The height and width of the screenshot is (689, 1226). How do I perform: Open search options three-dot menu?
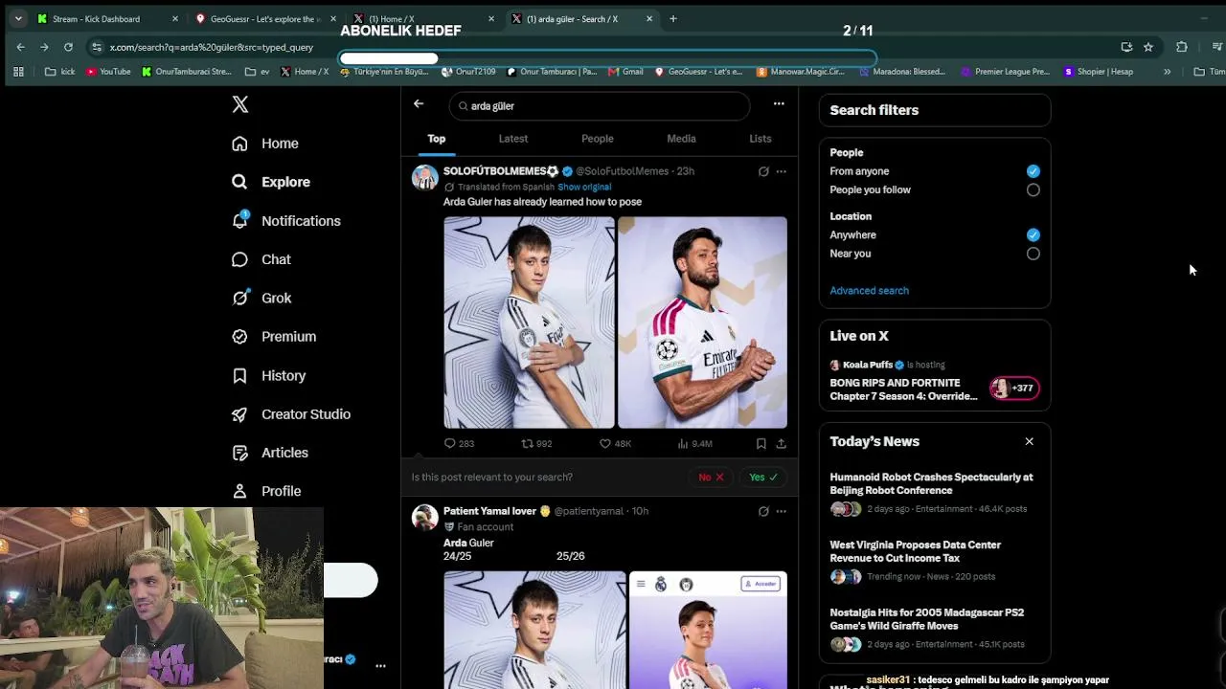point(779,103)
